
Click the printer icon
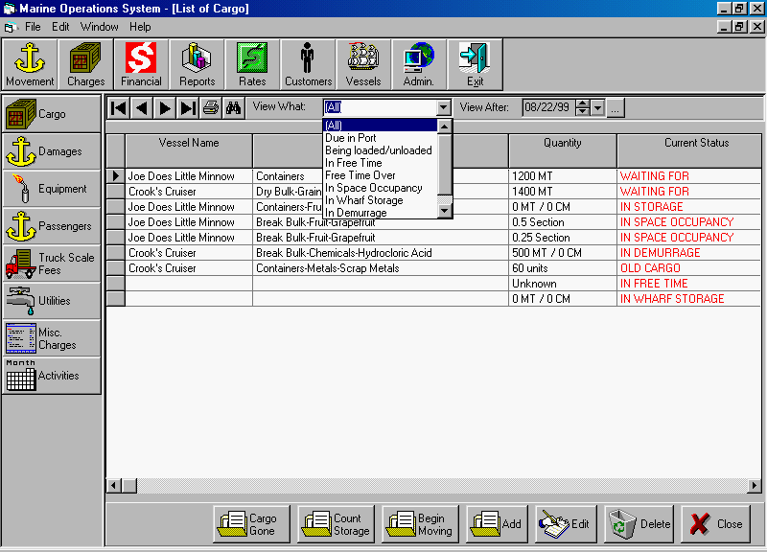[211, 108]
